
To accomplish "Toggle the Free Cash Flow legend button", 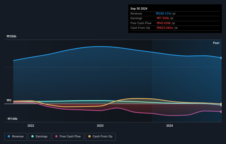I will [x=68, y=137].
